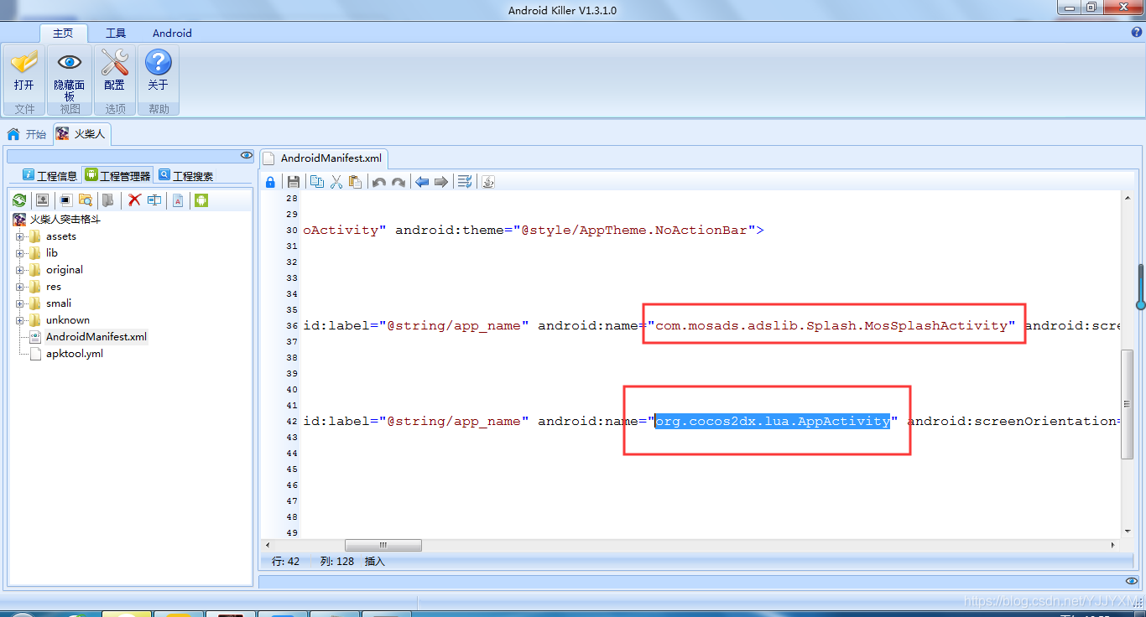This screenshot has width=1146, height=617.
Task: Select the res folder in tree
Action: click(54, 287)
